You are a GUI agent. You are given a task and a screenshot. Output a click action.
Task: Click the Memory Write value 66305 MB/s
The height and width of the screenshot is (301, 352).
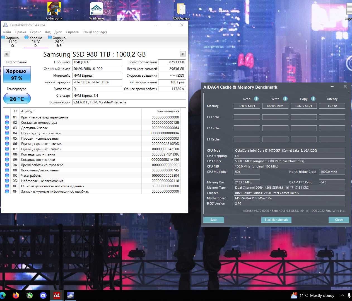[275, 106]
